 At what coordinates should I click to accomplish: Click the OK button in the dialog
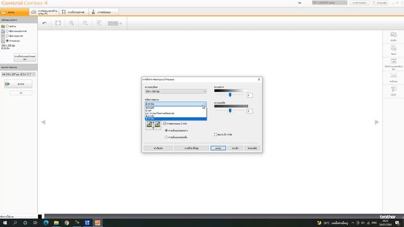coord(218,148)
